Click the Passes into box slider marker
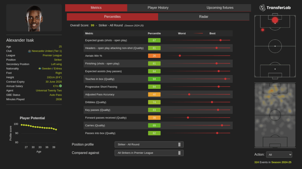The height and width of the screenshot is (169, 302). pos(217,133)
